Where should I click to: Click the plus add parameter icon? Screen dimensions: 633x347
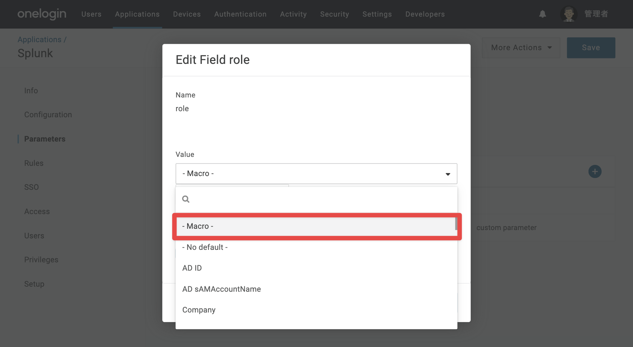tap(595, 172)
